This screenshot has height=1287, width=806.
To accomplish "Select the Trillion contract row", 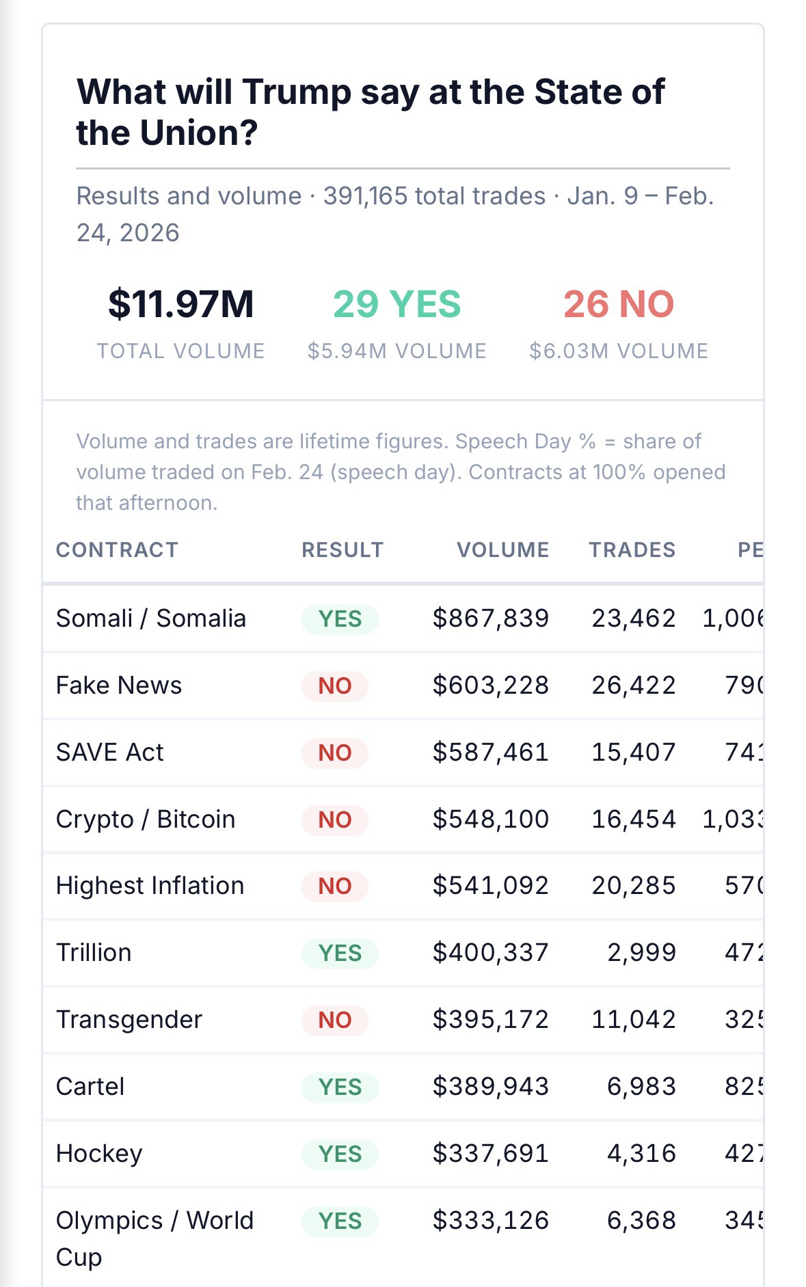I will [94, 952].
